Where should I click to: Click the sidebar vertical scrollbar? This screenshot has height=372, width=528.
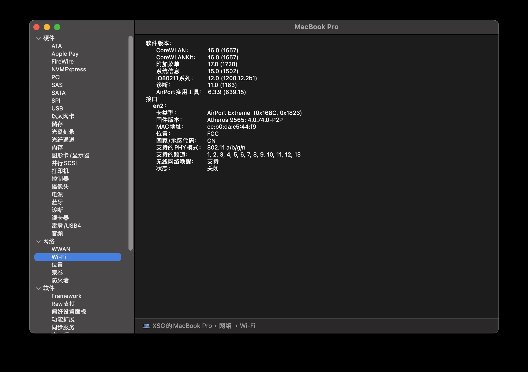[131, 143]
